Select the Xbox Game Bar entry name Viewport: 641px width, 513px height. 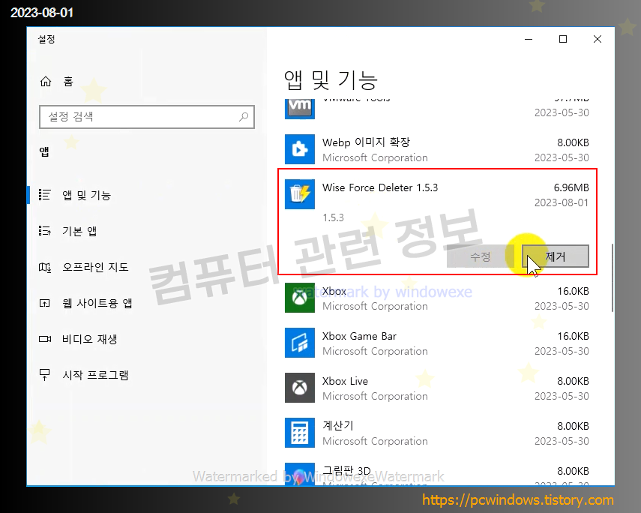click(359, 336)
